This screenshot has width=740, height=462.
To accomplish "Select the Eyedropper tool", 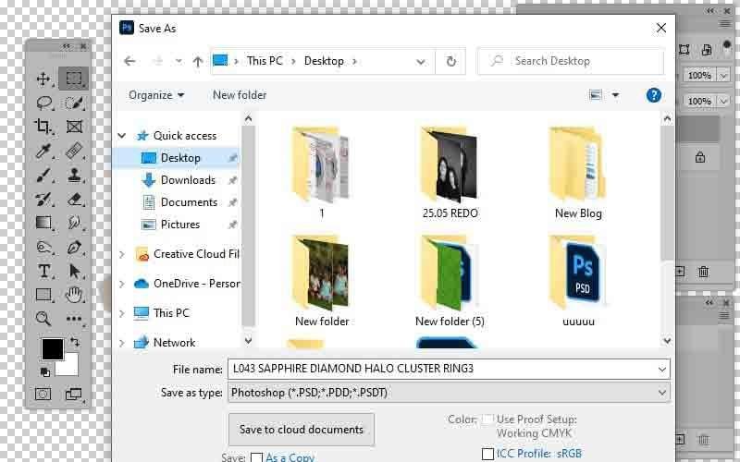I will [43, 151].
